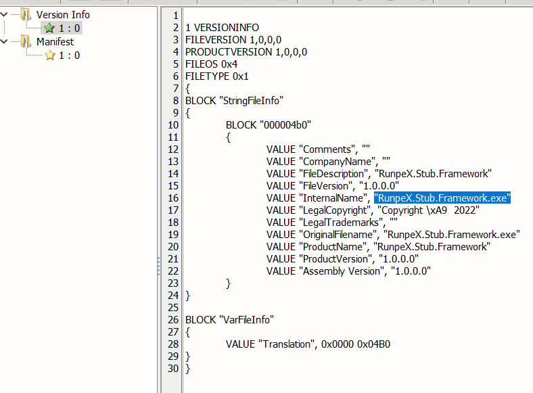Click the "OriginalFilename" line
Viewport: 533px width, 393px height.
click(x=393, y=235)
